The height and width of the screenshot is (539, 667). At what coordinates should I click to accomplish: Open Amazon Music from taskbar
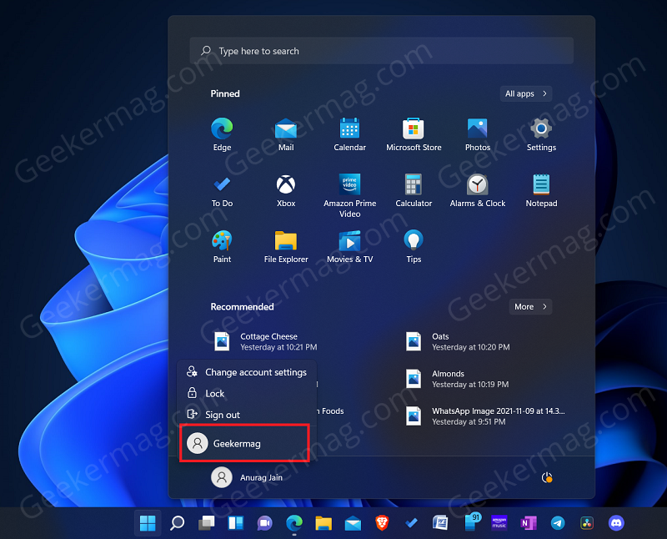(499, 523)
